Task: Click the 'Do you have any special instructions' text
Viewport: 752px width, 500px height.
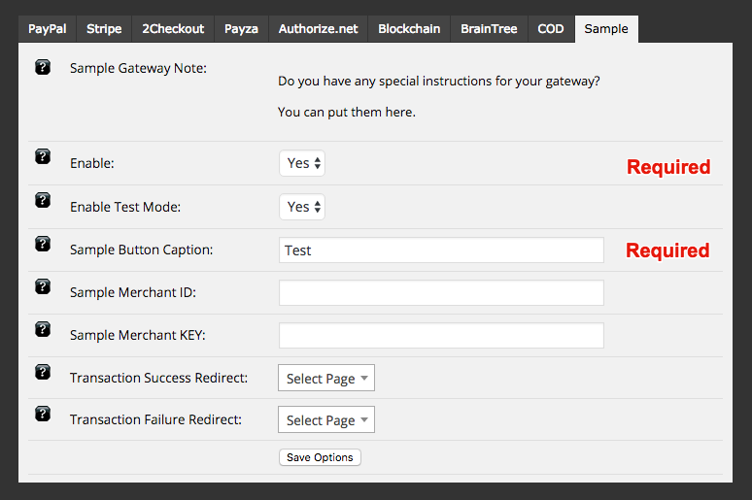Action: (x=385, y=81)
